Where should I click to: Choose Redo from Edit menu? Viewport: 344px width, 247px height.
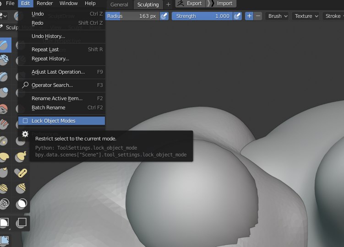(62, 23)
